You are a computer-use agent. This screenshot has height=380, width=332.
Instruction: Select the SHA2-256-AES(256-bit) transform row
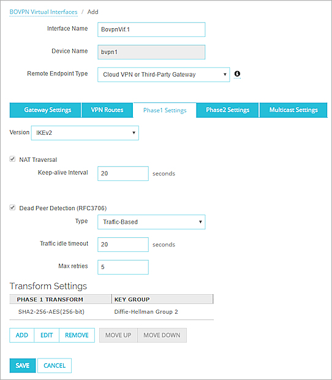pos(111,312)
